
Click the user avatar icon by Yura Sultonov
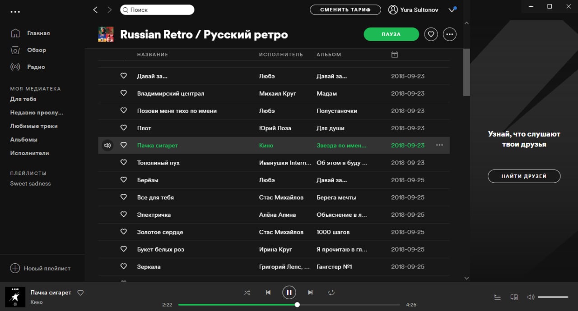393,9
